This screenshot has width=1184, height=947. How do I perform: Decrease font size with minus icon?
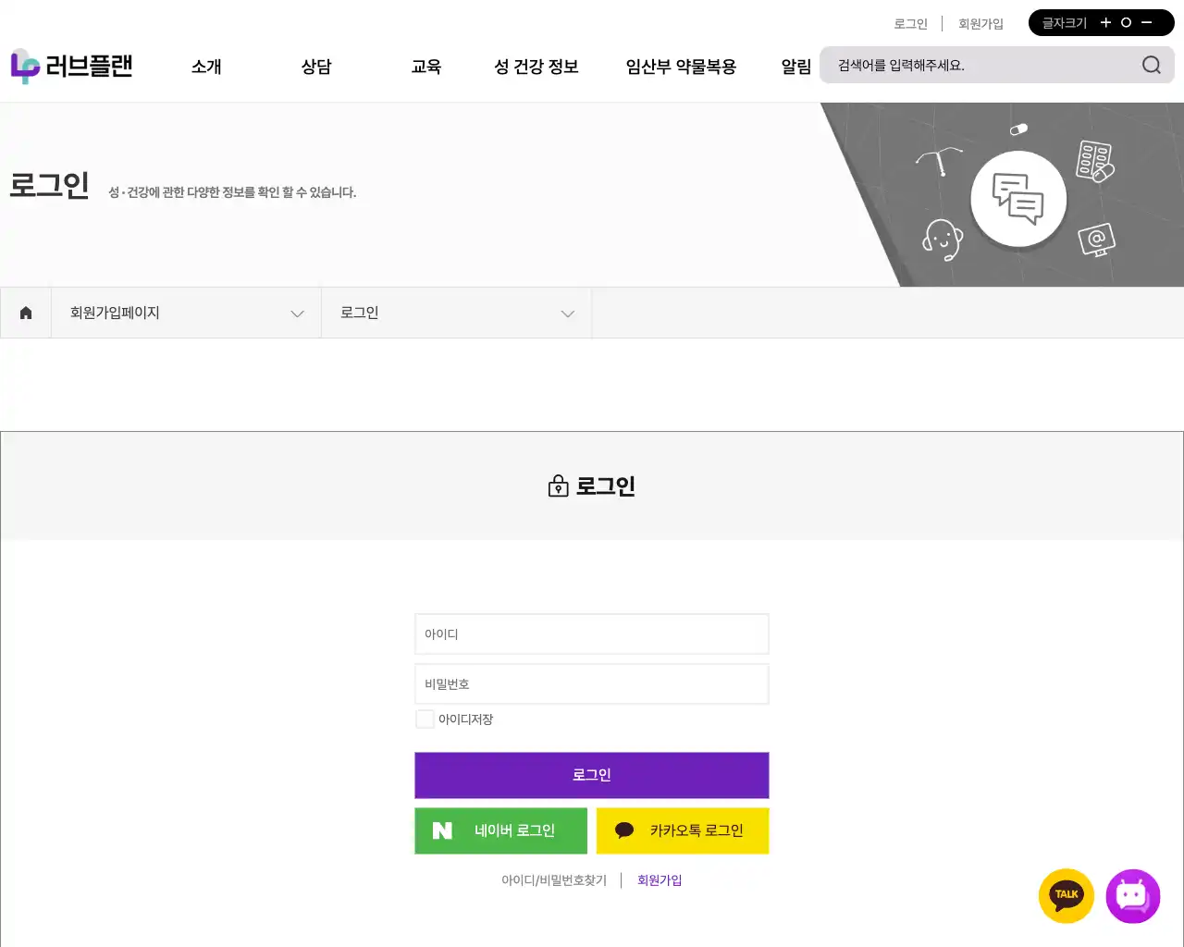click(x=1147, y=22)
